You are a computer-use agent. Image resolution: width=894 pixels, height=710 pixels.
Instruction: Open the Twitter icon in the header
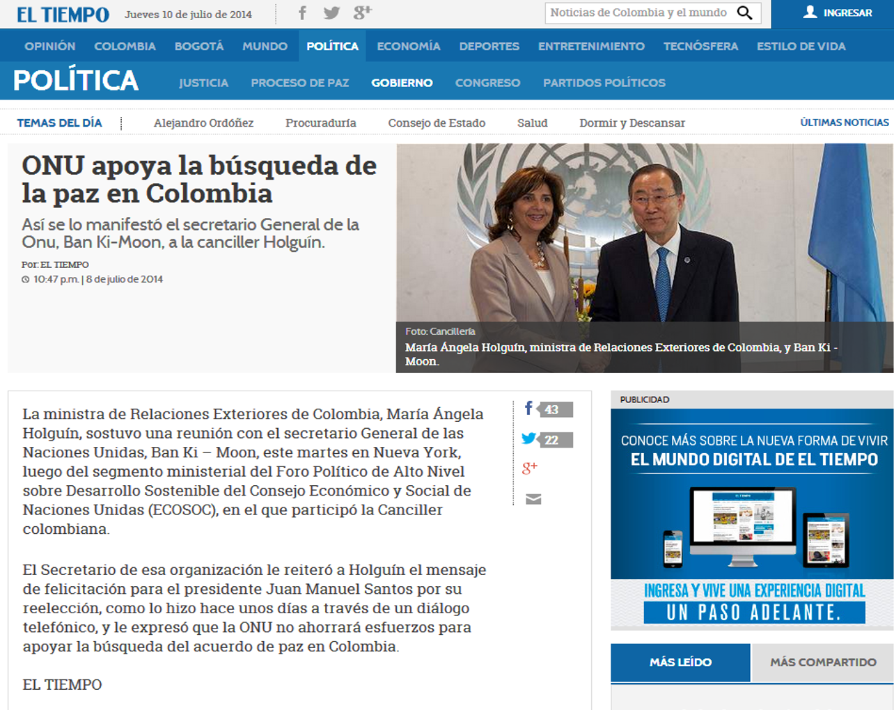click(x=332, y=13)
